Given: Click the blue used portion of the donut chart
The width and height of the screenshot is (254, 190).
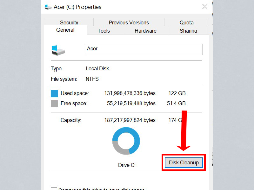Looking at the screenshot, I should pos(136,136).
